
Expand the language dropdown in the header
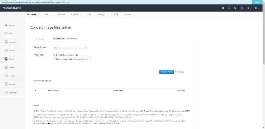[x=248, y=8]
